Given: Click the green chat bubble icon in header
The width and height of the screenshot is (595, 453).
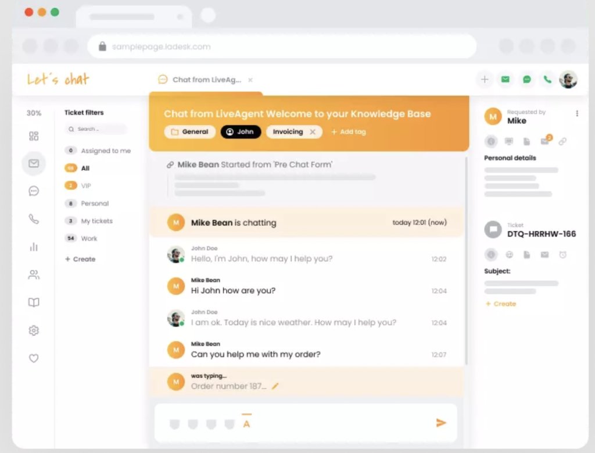Looking at the screenshot, I should click(x=526, y=79).
